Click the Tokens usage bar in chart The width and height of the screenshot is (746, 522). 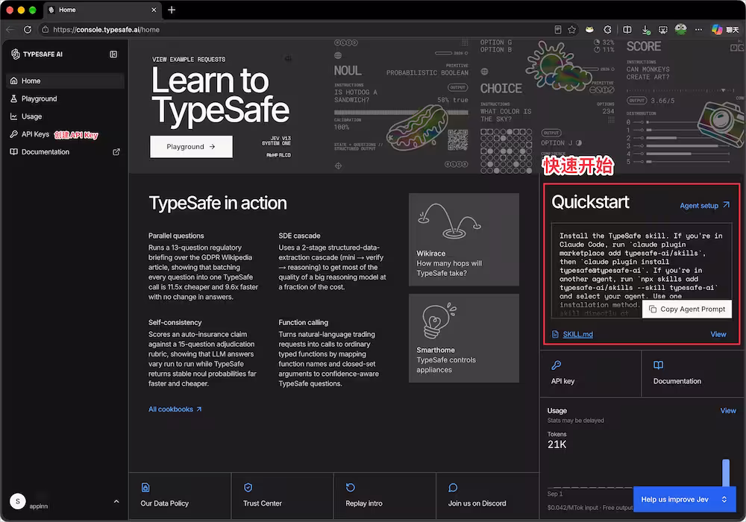pyautogui.click(x=726, y=473)
